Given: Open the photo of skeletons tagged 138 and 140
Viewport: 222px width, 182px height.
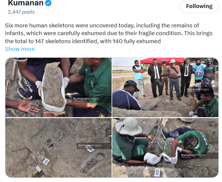Looking at the screenshot, I should (x=58, y=148).
